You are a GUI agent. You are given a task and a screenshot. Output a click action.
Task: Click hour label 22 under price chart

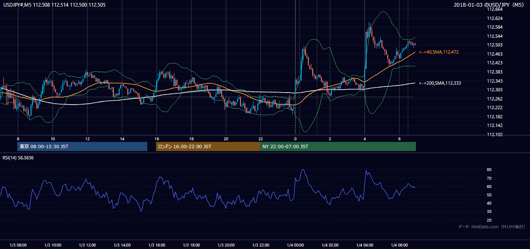tap(260, 139)
